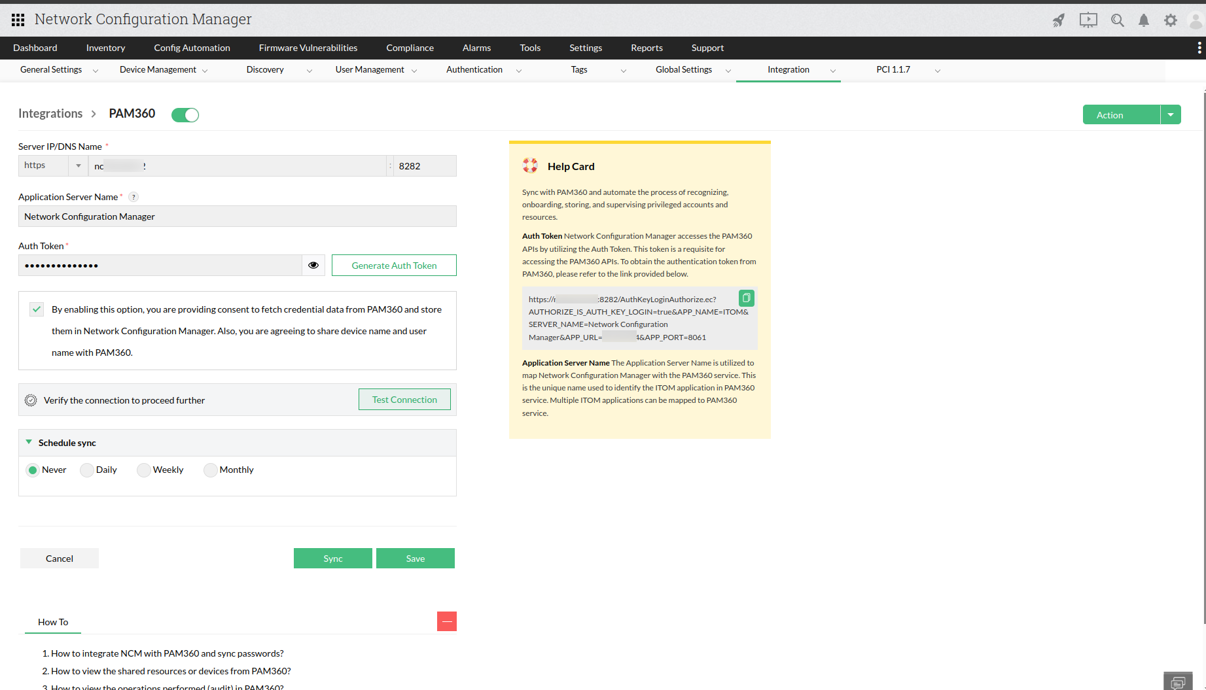
Task: Expand the Global Settings submenu
Action: [x=728, y=71]
